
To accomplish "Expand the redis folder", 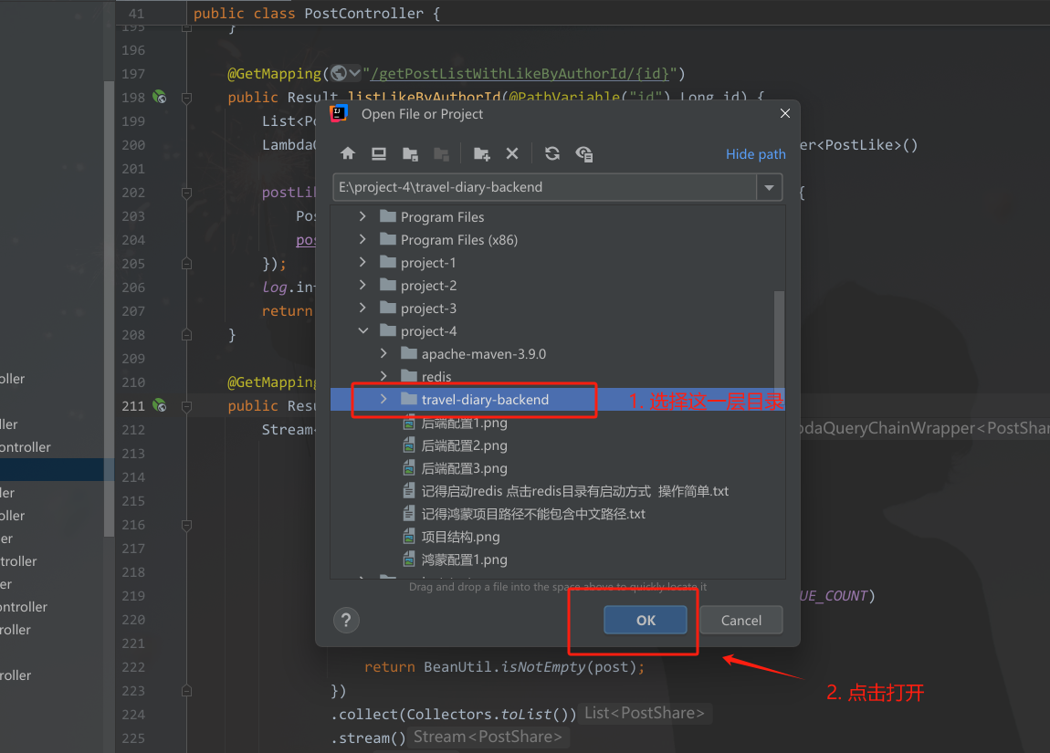I will point(383,375).
